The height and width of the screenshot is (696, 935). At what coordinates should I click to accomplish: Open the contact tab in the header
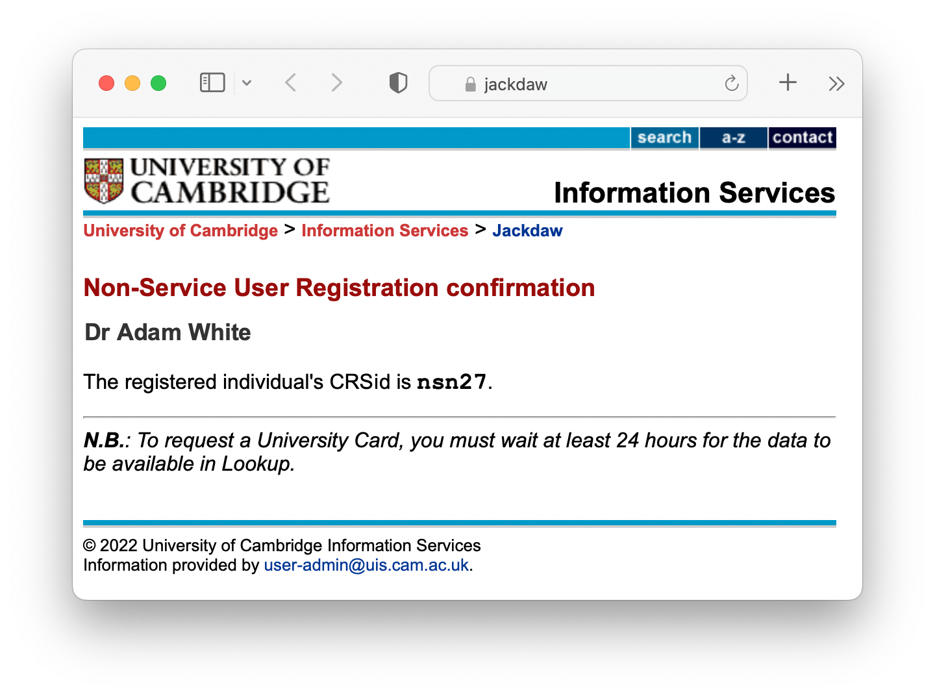click(x=803, y=138)
